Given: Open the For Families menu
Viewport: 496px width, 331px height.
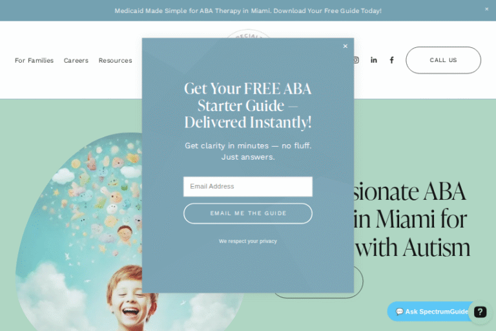Looking at the screenshot, I should click(x=34, y=60).
